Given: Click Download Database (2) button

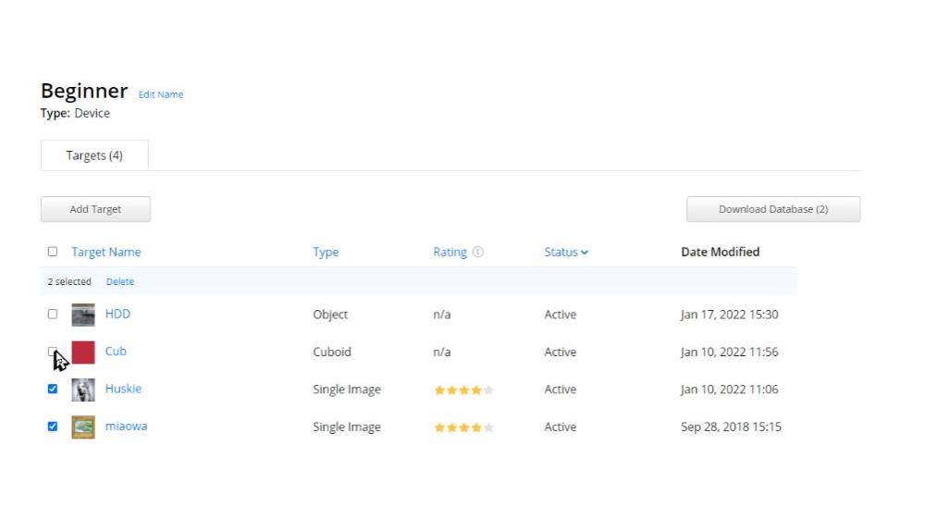Looking at the screenshot, I should pos(773,209).
